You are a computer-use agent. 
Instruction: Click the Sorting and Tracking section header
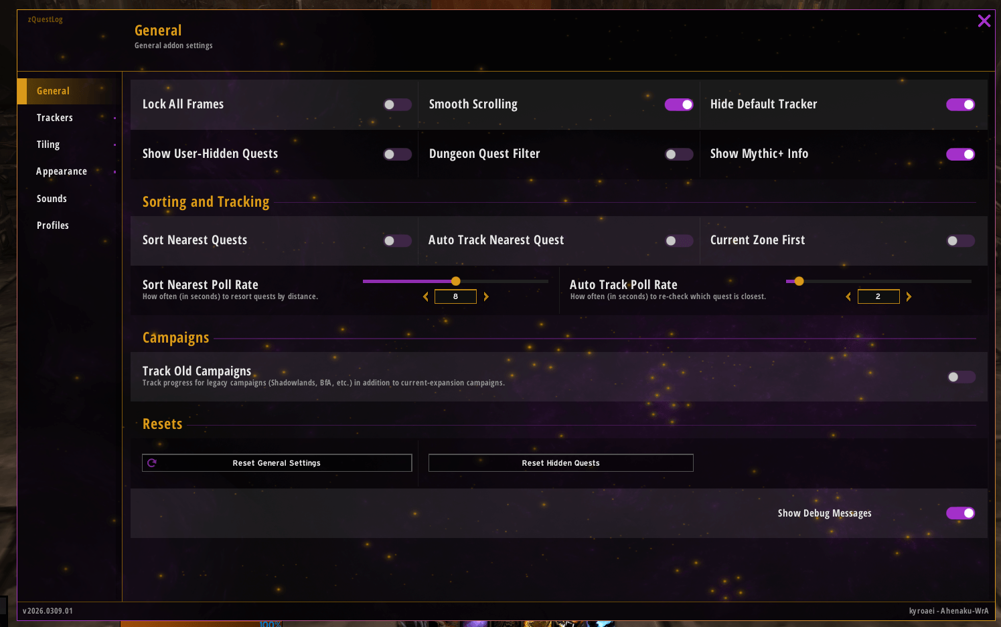[206, 202]
